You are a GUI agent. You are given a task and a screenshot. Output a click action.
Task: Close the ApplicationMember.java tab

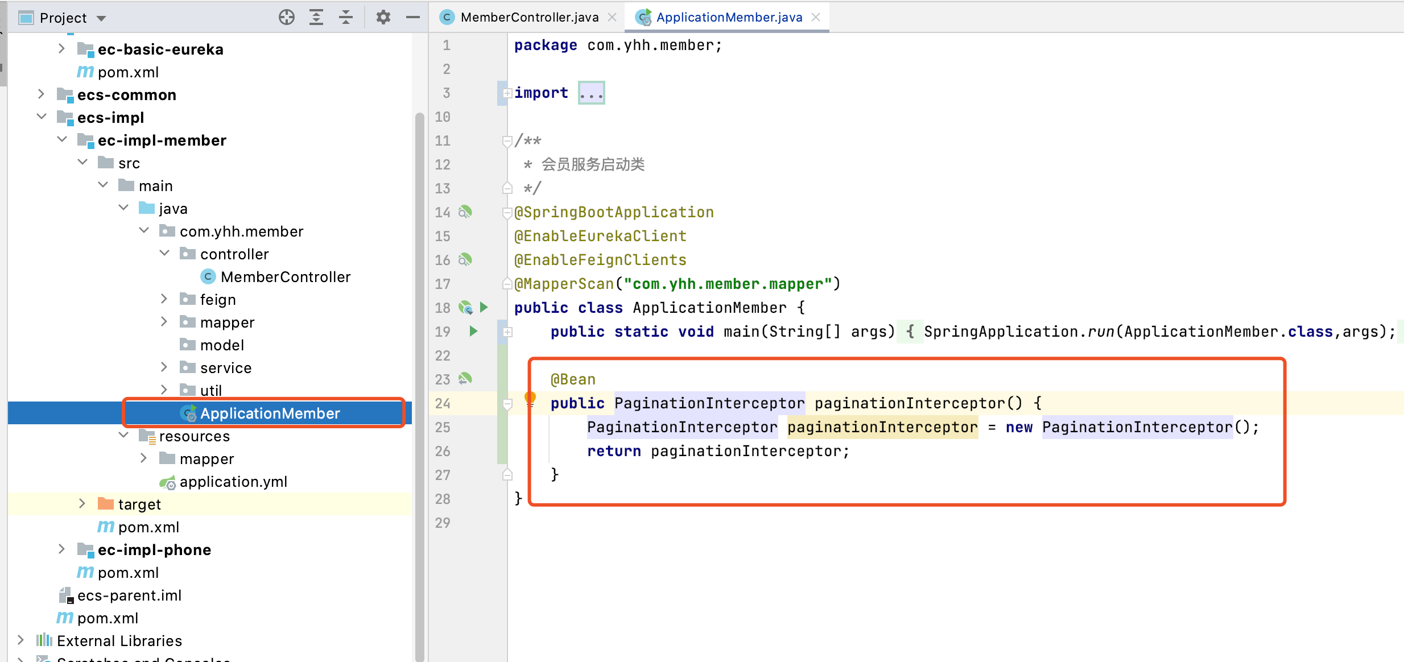816,17
